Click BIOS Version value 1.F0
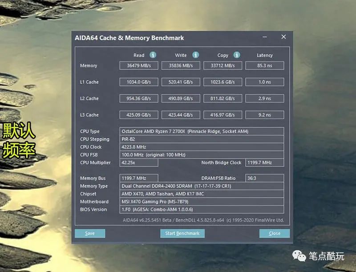Screen dimensions: 356x272 [202, 209]
